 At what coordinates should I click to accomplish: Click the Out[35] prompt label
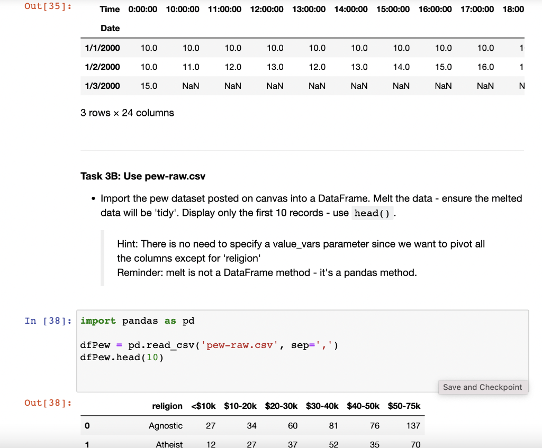pos(48,6)
